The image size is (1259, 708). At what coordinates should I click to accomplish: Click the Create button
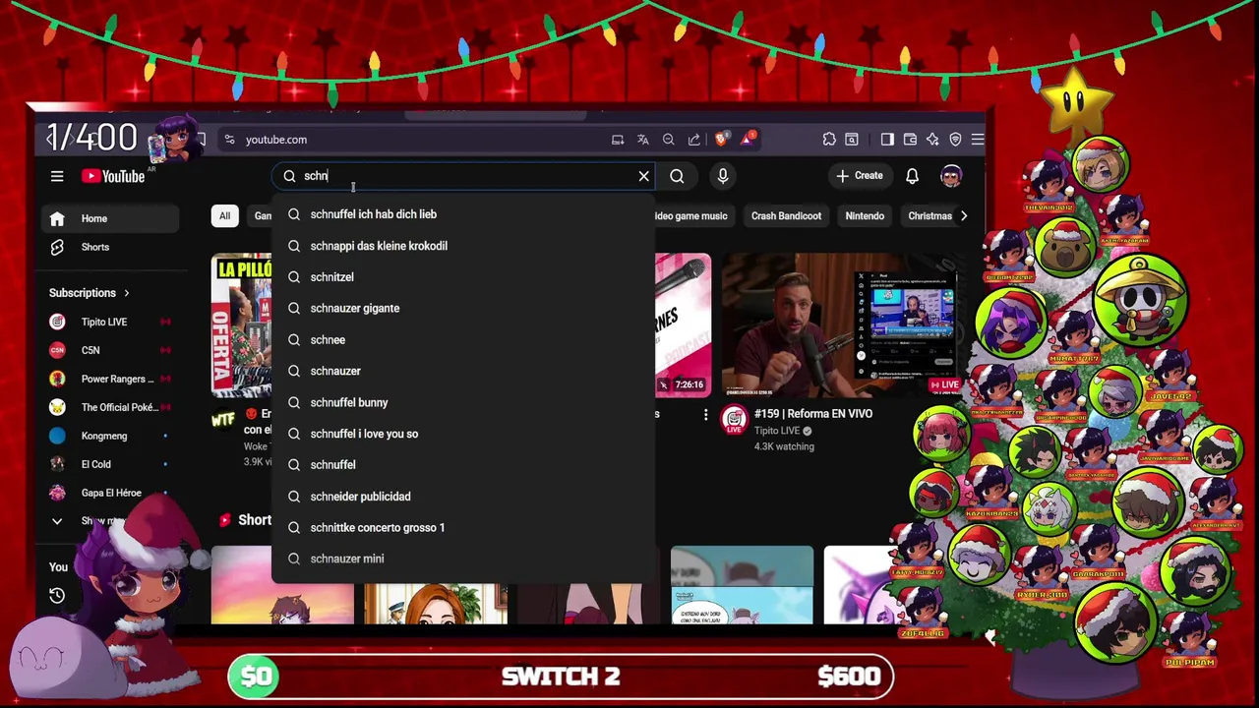[860, 176]
